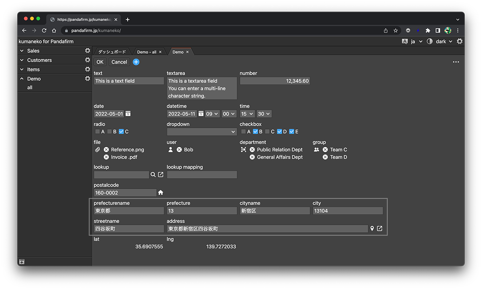The height and width of the screenshot is (289, 482).
Task: Click the address map pin icon
Action: coord(372,228)
